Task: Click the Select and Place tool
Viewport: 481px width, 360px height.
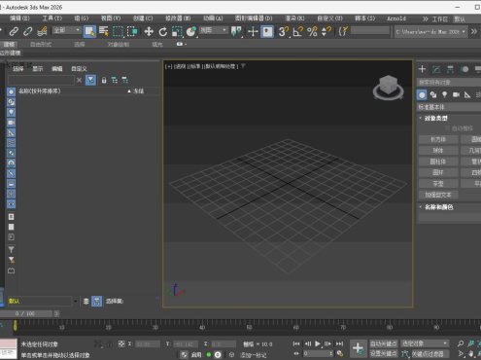Action: tap(191, 31)
